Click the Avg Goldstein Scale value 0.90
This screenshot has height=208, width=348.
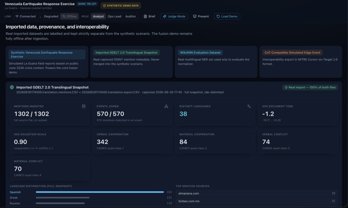click(x=20, y=142)
